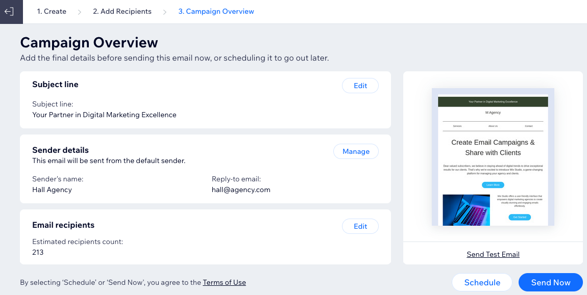Screen dimensions: 587x295
Task: Edit the email recipients
Action: click(x=360, y=226)
